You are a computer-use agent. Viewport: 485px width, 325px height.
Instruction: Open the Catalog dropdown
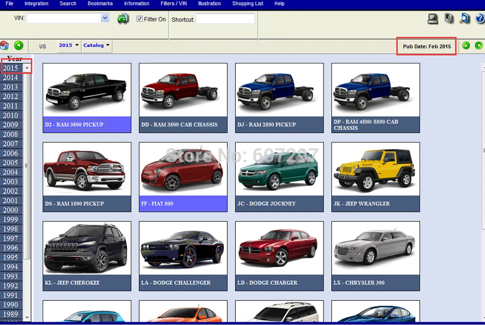pyautogui.click(x=97, y=46)
